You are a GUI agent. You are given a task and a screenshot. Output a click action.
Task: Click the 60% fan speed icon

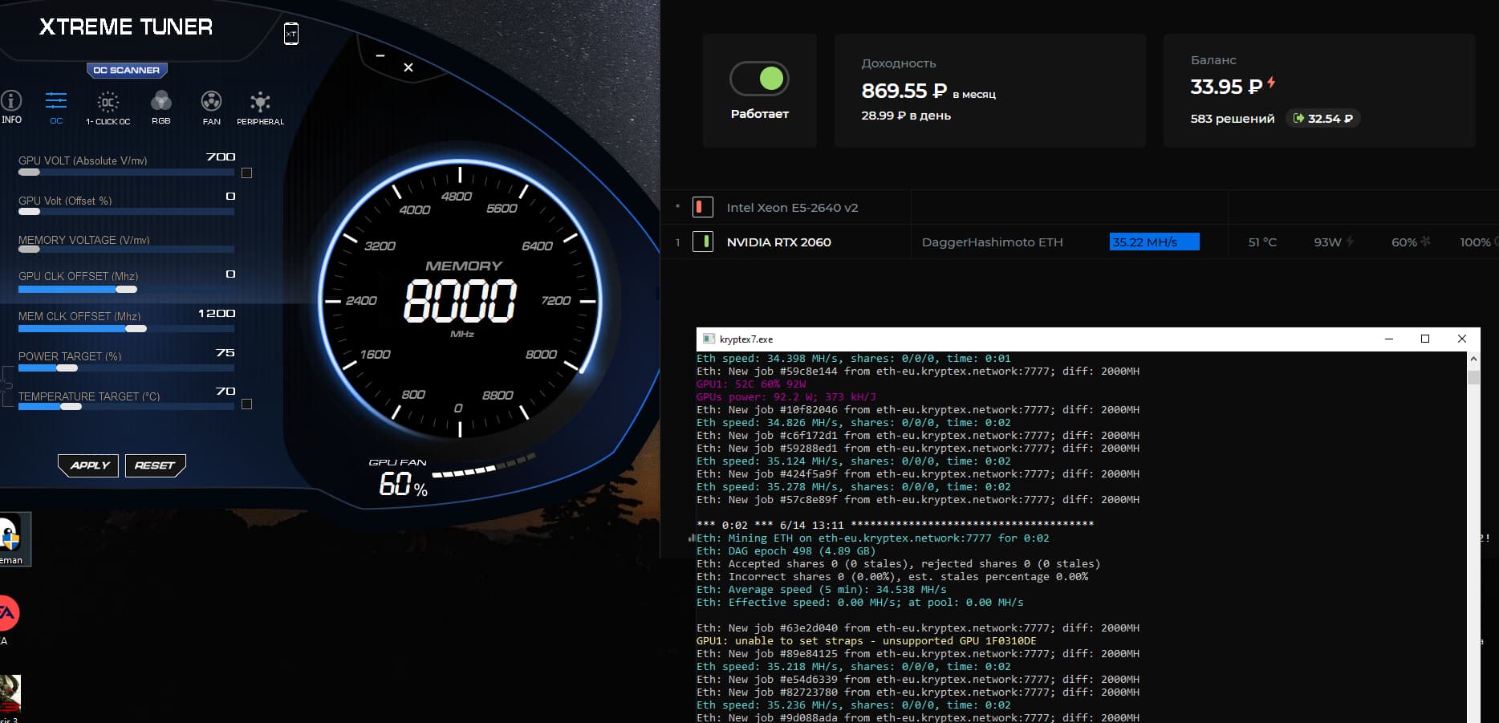coord(1425,241)
